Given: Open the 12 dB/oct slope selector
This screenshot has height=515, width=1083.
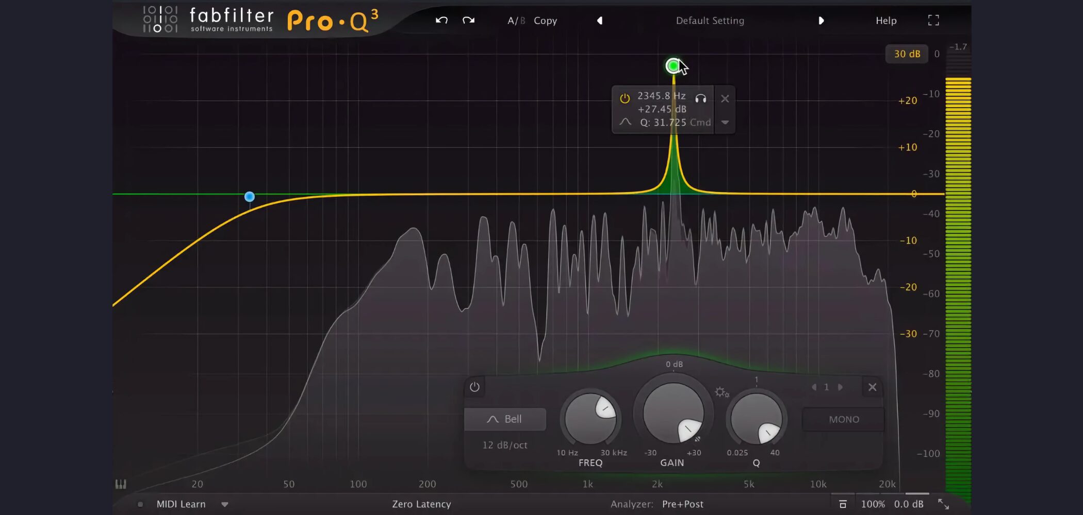Looking at the screenshot, I should (505, 445).
